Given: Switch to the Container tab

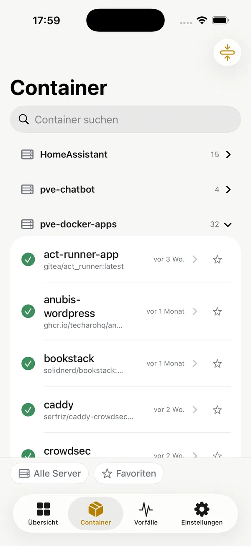Looking at the screenshot, I should 96,514.
